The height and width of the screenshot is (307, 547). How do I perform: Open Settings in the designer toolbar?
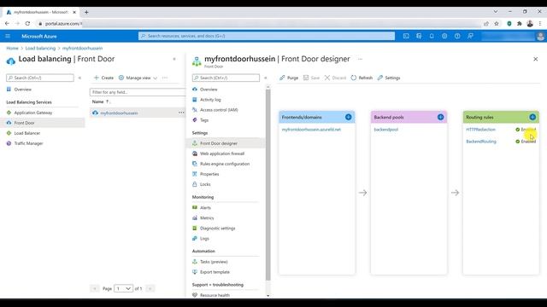click(389, 78)
